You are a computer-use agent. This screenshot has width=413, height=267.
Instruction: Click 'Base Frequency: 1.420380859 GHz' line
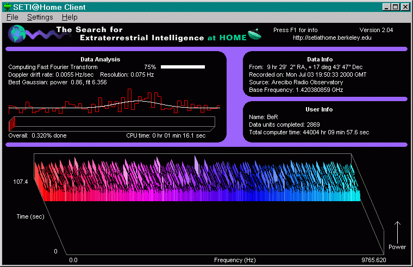coord(296,90)
